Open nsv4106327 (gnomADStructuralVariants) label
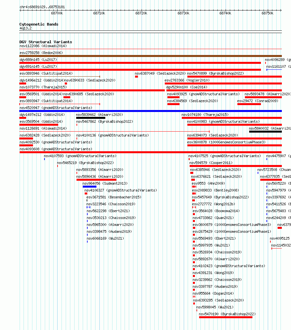This screenshot has height=330, width=291. 121,190
